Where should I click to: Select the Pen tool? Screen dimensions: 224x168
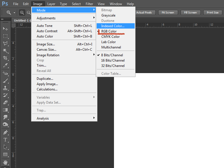(x=5, y=132)
